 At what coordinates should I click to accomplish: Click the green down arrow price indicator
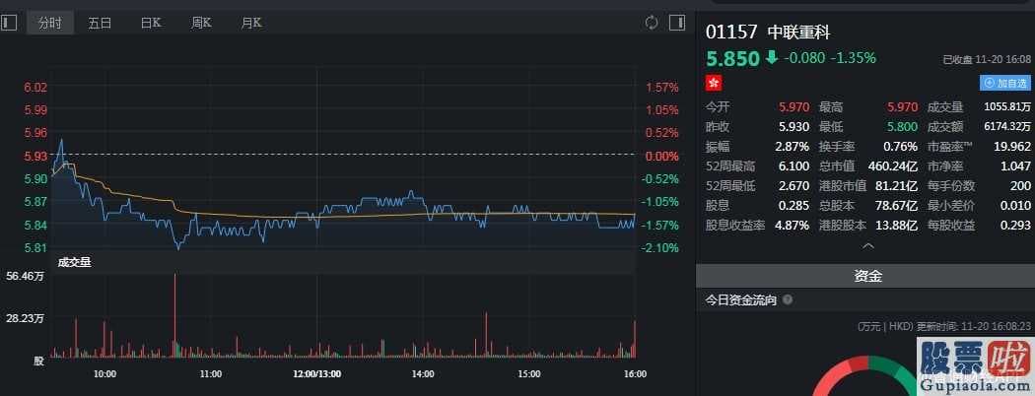click(772, 58)
